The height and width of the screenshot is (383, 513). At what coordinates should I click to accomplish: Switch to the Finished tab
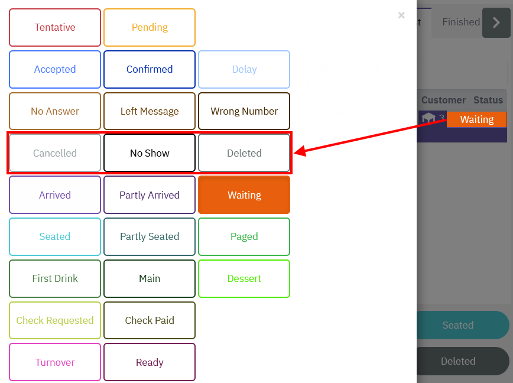(x=460, y=22)
